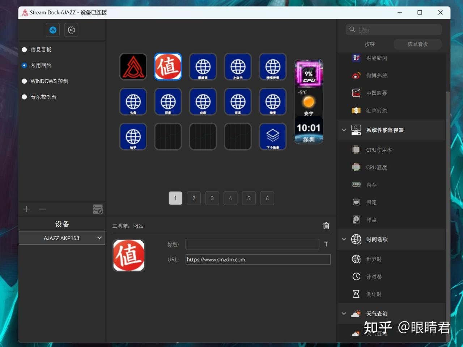Screen dimensions: 463x347
Task: Click the AJAZZ logo key in the grid
Action: point(133,67)
